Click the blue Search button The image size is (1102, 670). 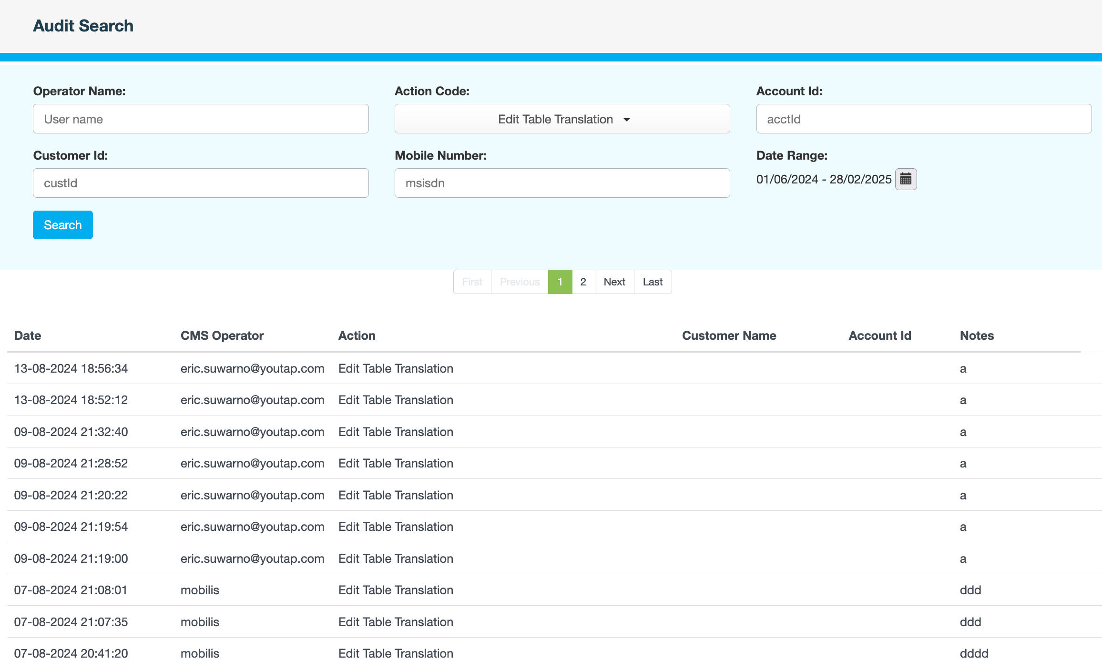[x=63, y=225]
